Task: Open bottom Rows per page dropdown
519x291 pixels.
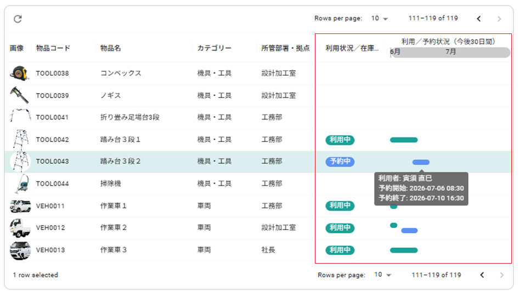Action: tap(382, 275)
